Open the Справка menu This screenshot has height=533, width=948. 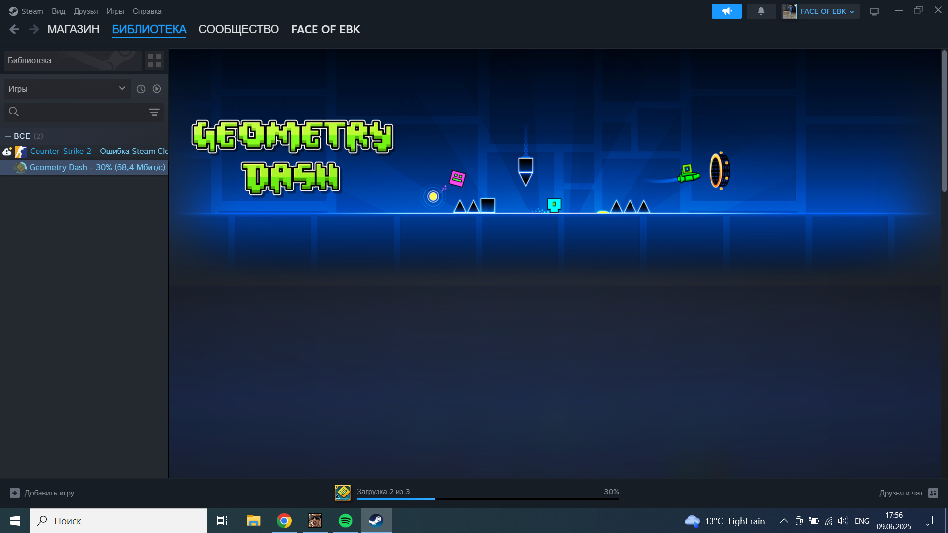click(x=147, y=11)
